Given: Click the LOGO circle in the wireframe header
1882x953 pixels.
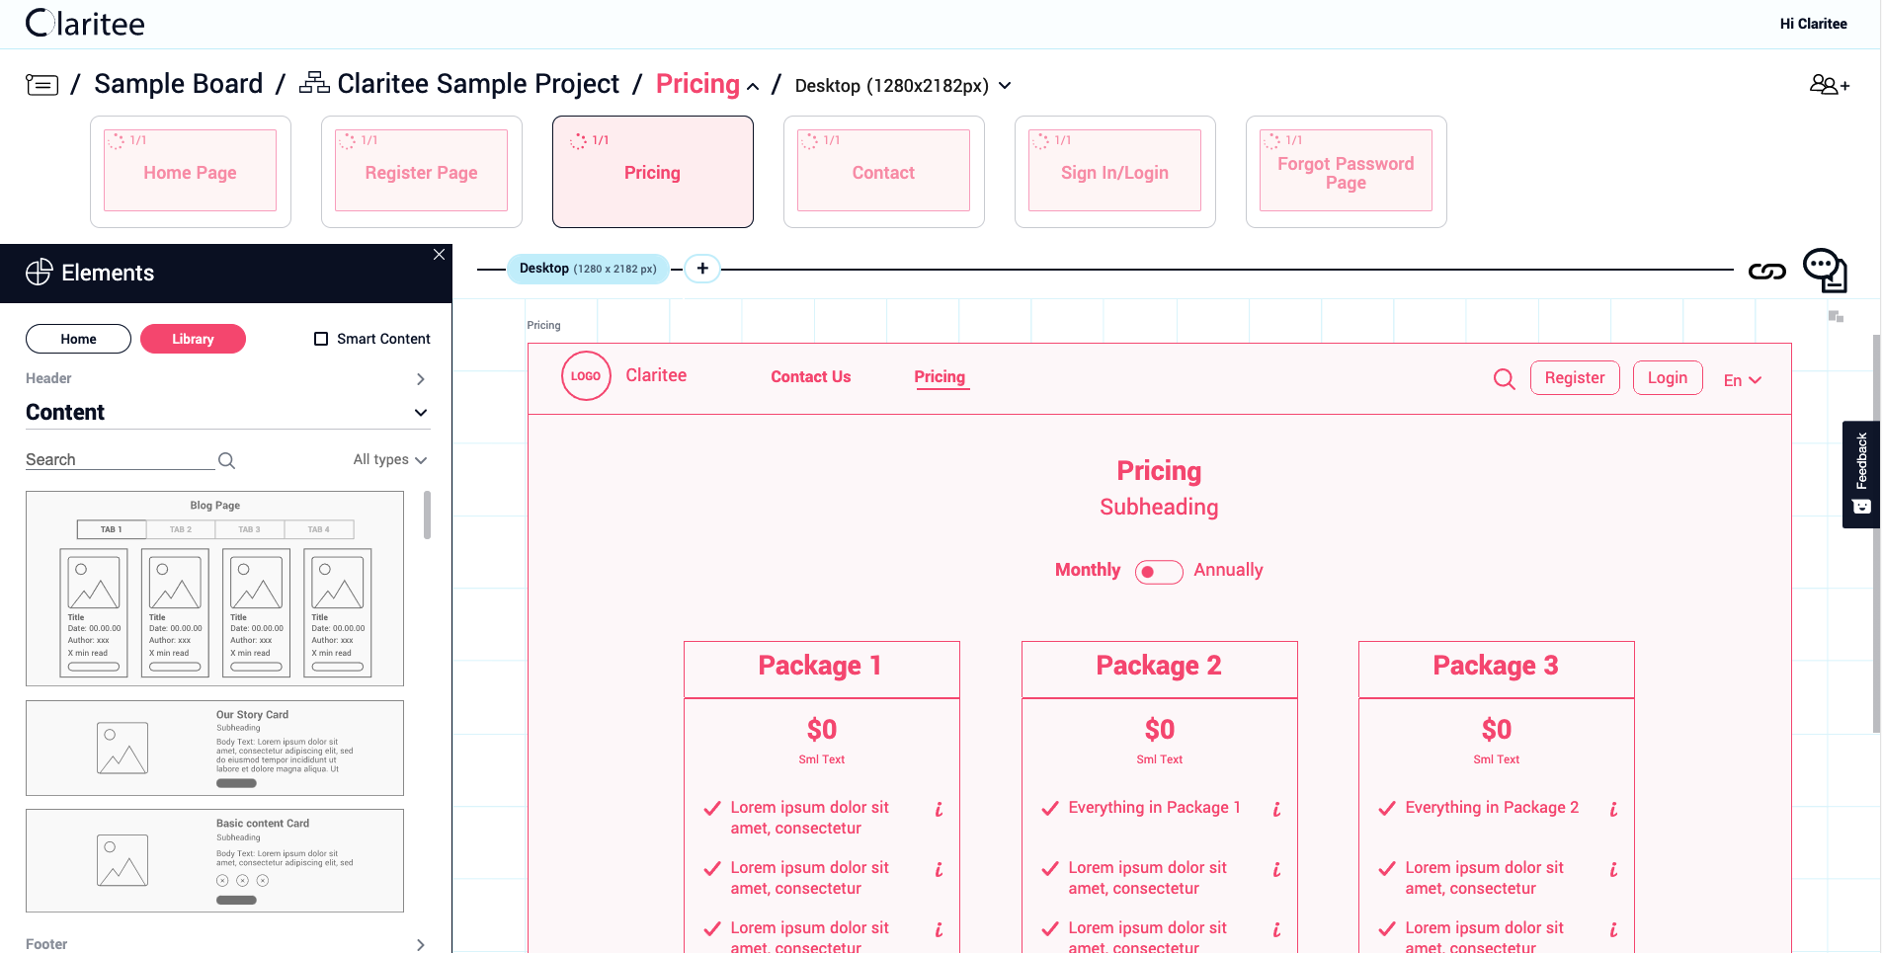Looking at the screenshot, I should tap(586, 376).
